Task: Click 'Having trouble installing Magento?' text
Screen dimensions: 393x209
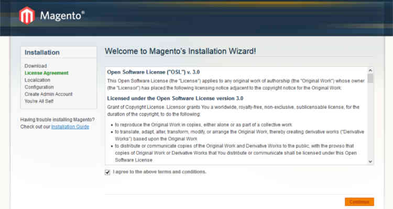Action: tap(58, 120)
